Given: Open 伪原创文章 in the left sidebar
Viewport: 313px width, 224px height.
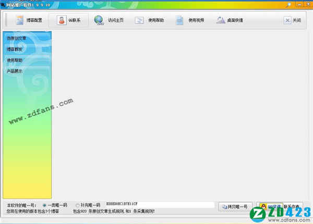Looking at the screenshot, I should 17,38.
